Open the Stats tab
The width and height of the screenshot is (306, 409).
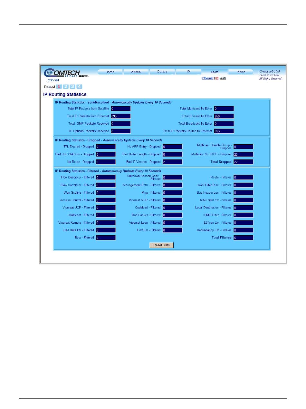click(215, 72)
